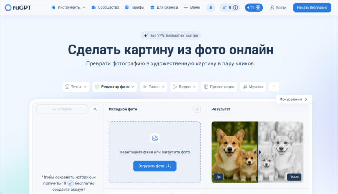Click the trash icon beside Исходное фото
This screenshot has width=338, height=194.
[x=197, y=110]
